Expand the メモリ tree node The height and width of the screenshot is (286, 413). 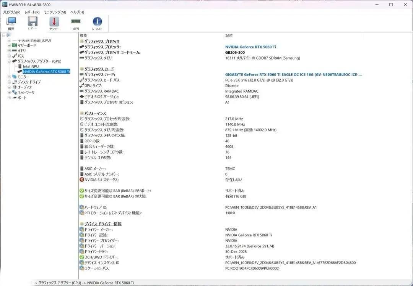[x=9, y=51]
